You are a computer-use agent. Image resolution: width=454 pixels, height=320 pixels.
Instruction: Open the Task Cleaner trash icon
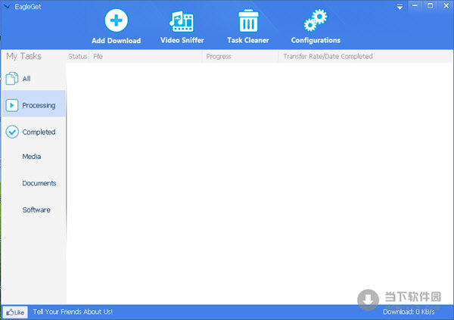point(248,20)
